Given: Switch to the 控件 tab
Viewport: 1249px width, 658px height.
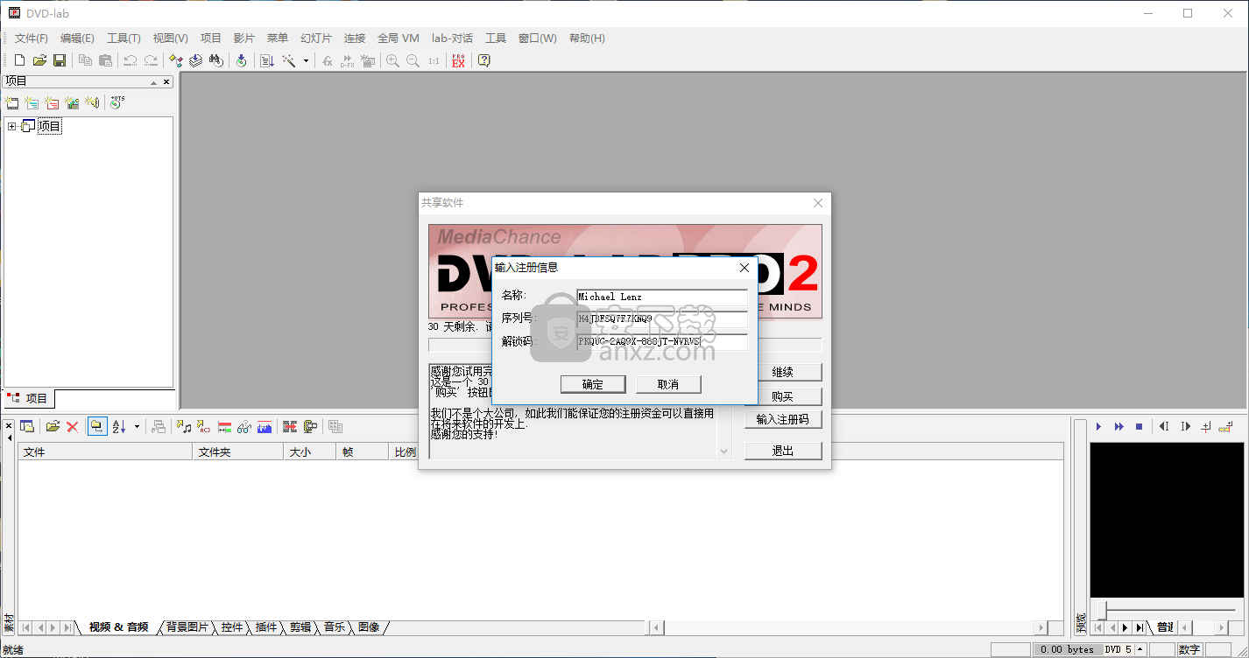Looking at the screenshot, I should (x=232, y=627).
